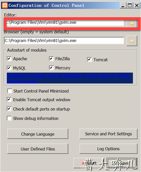
Task: Toggle FileZilla autostart checkbox
Action: [51, 59]
